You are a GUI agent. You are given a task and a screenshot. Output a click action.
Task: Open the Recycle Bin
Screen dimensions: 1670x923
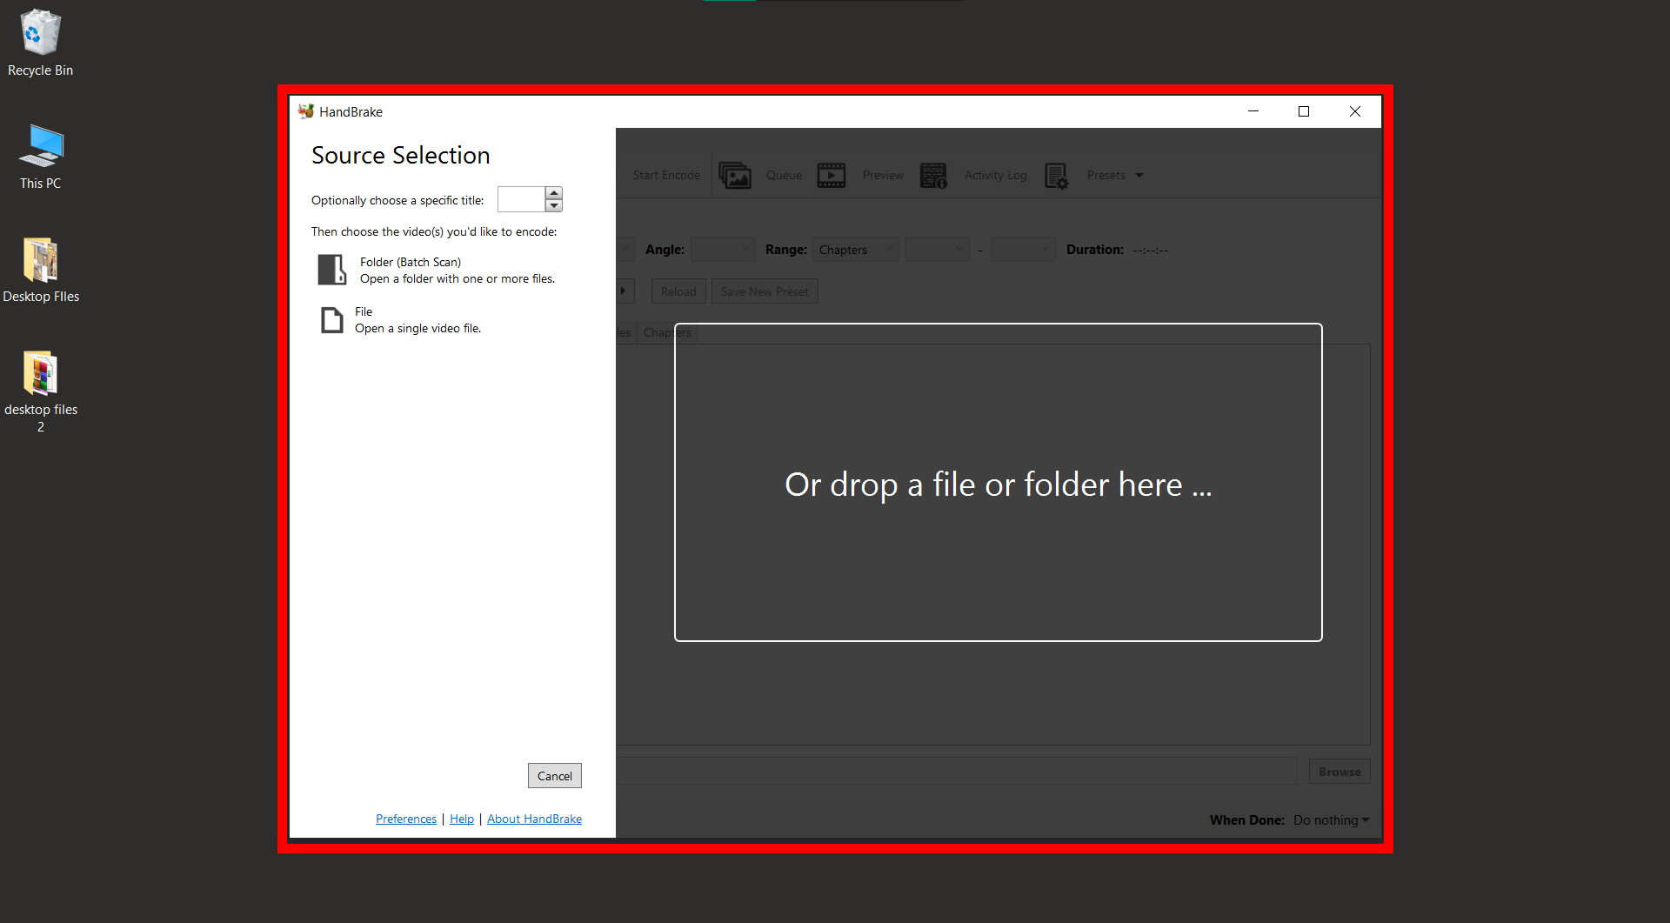coord(40,32)
